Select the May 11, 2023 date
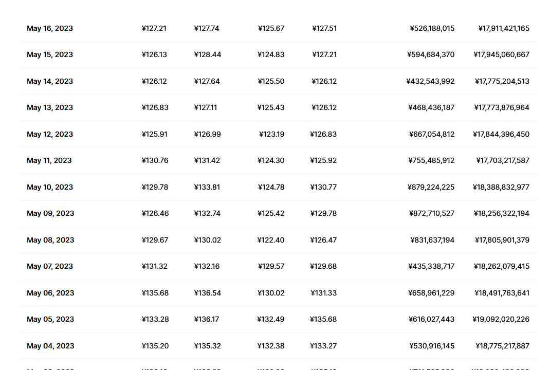 (49, 160)
